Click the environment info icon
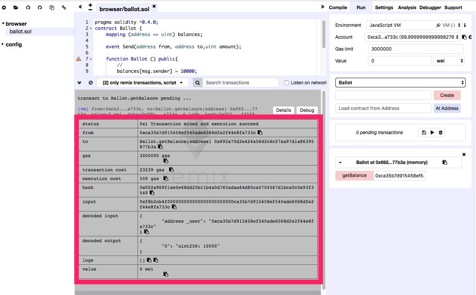The height and width of the screenshot is (295, 476). click(465, 25)
